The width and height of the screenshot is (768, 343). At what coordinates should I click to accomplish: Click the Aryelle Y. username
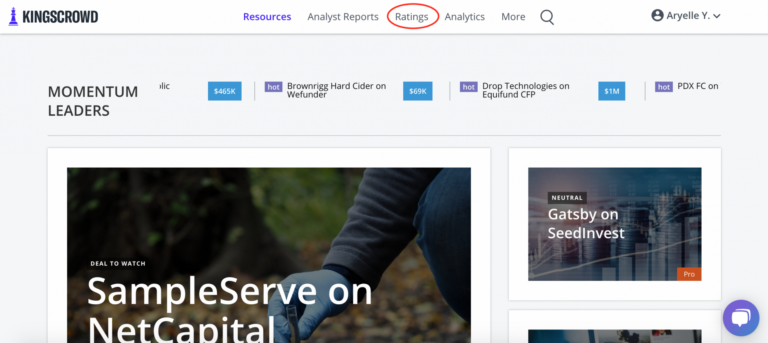[x=688, y=16]
